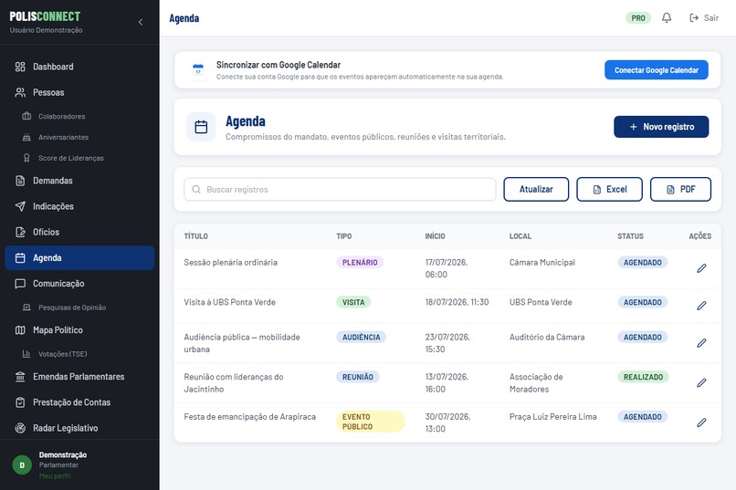The height and width of the screenshot is (490, 736).
Task: Export the agenda as PDF
Action: pyautogui.click(x=680, y=190)
